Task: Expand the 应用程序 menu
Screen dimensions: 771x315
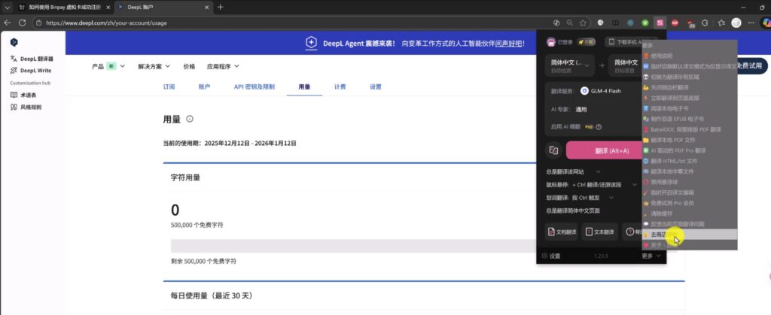Action: coord(223,66)
